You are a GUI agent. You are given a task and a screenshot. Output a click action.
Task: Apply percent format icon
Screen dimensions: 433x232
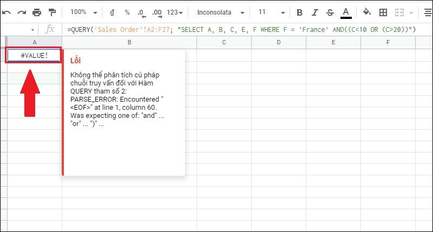pos(127,12)
